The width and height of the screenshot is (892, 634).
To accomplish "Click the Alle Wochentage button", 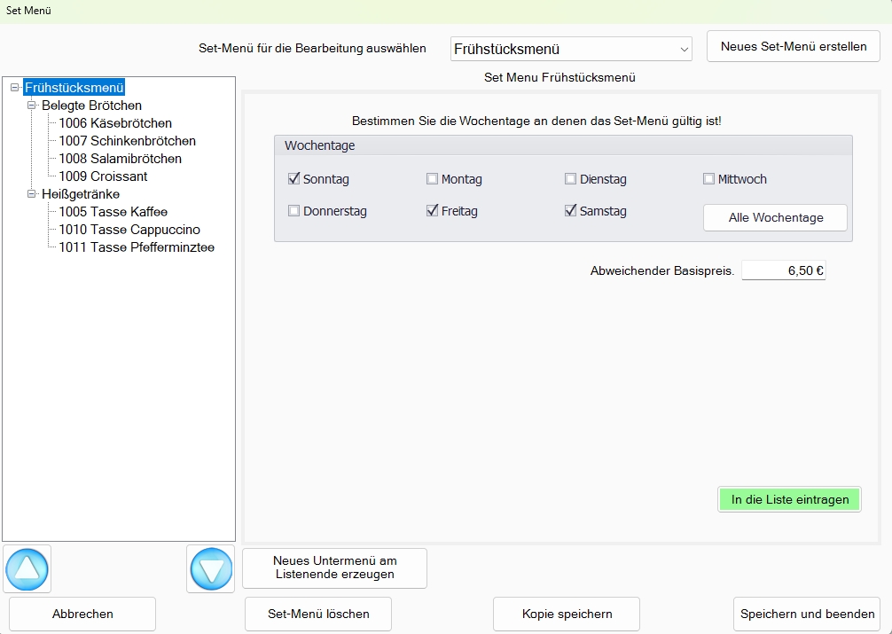I will pyautogui.click(x=776, y=217).
